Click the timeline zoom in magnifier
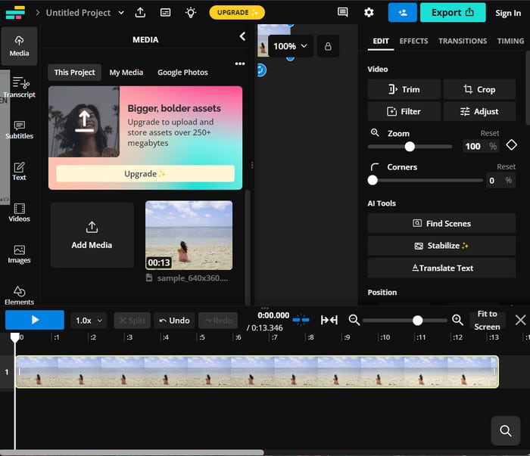This screenshot has width=530, height=456. click(x=457, y=320)
